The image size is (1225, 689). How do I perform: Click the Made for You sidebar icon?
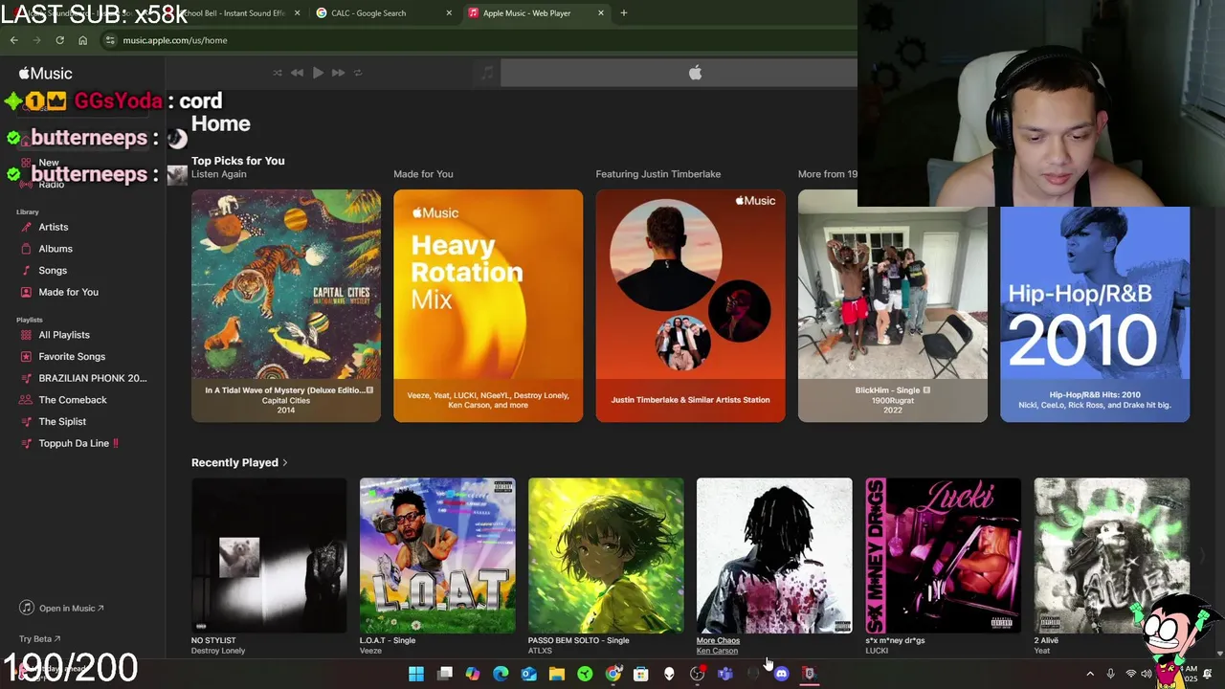27,292
